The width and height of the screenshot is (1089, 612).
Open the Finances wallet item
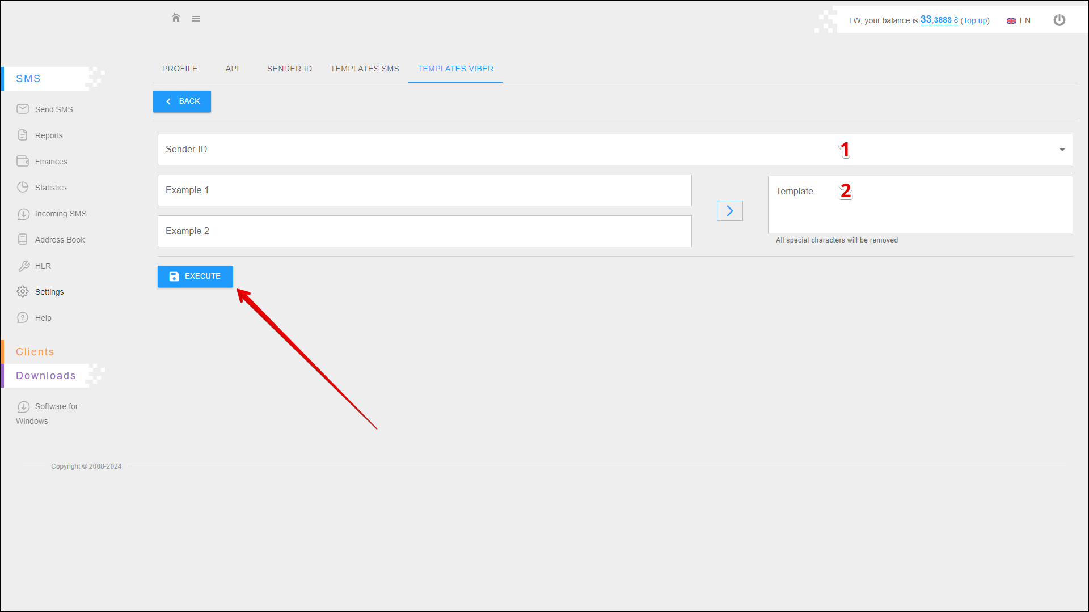coord(50,161)
